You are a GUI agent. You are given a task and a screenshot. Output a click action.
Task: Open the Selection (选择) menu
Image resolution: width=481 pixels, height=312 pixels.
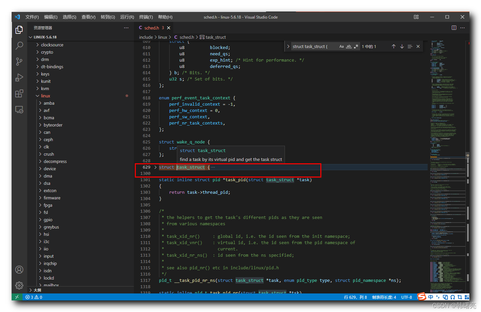70,17
